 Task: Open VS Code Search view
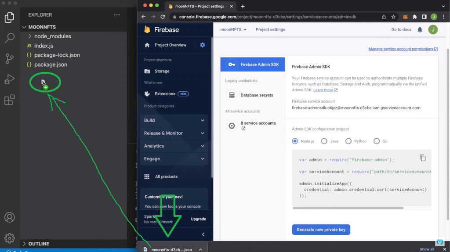[x=10, y=38]
